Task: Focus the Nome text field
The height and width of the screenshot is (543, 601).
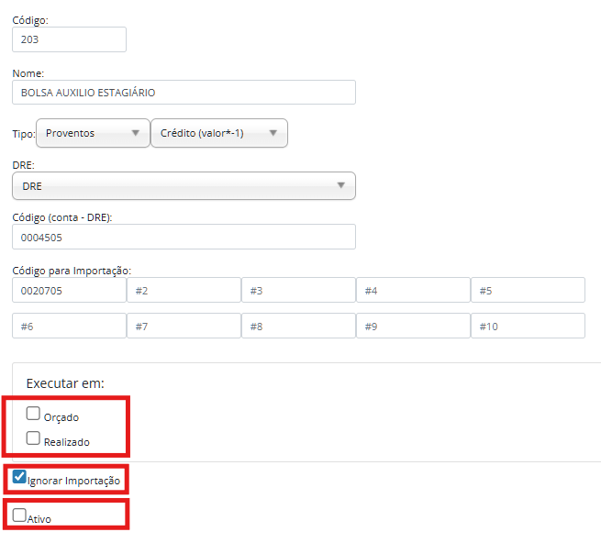Action: [x=184, y=93]
